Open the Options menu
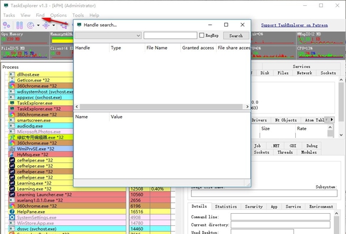The width and height of the screenshot is (346, 234). coord(58,15)
